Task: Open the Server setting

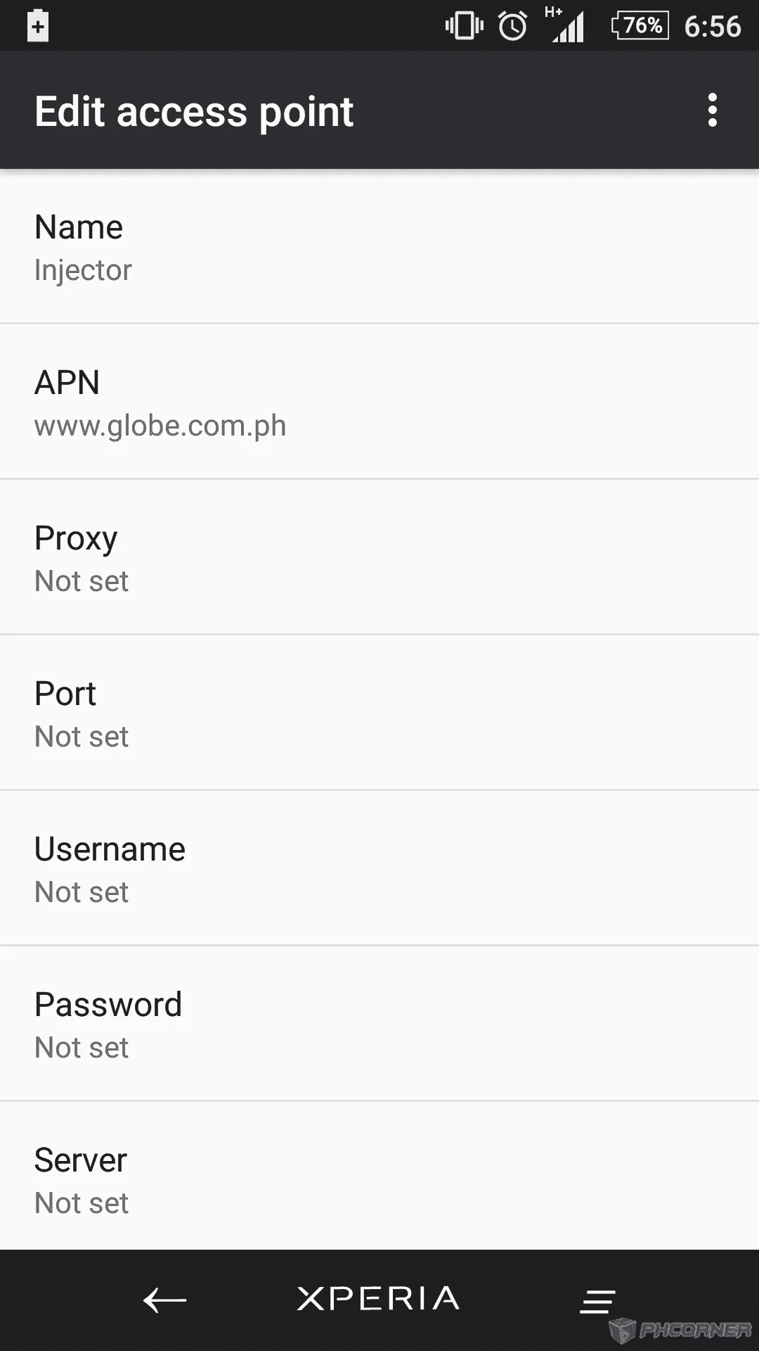Action: [379, 1176]
